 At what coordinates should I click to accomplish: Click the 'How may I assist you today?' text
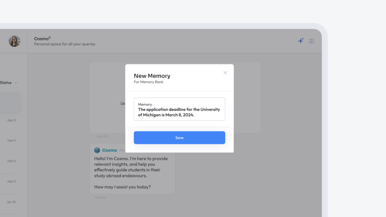pos(123,187)
